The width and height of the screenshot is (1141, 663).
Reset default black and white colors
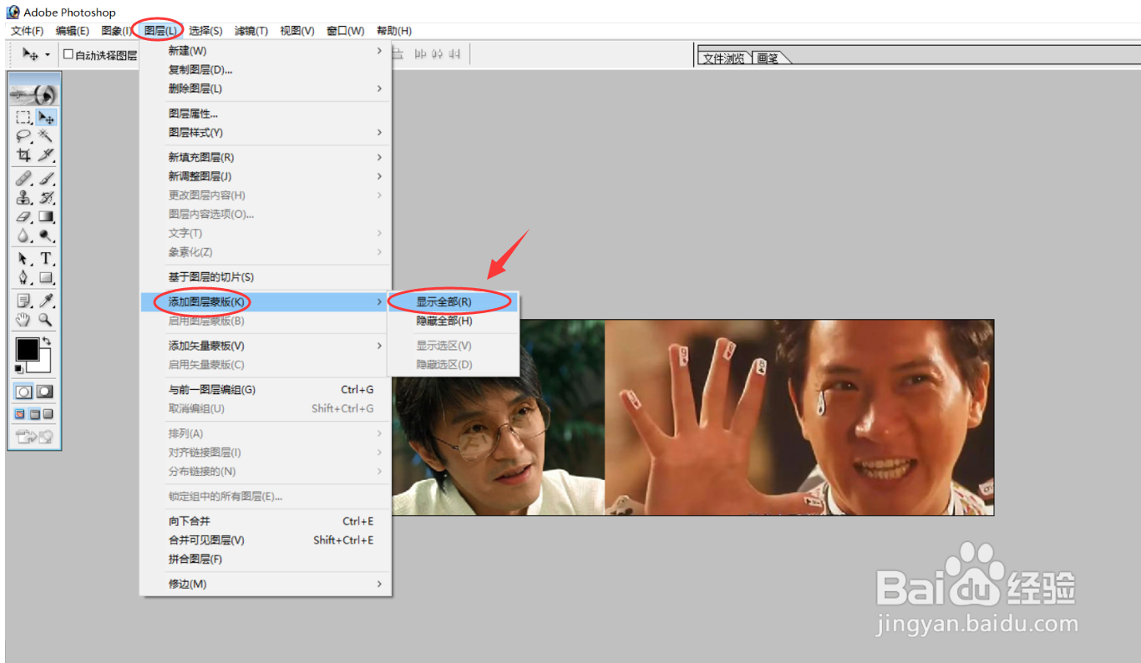click(x=19, y=368)
